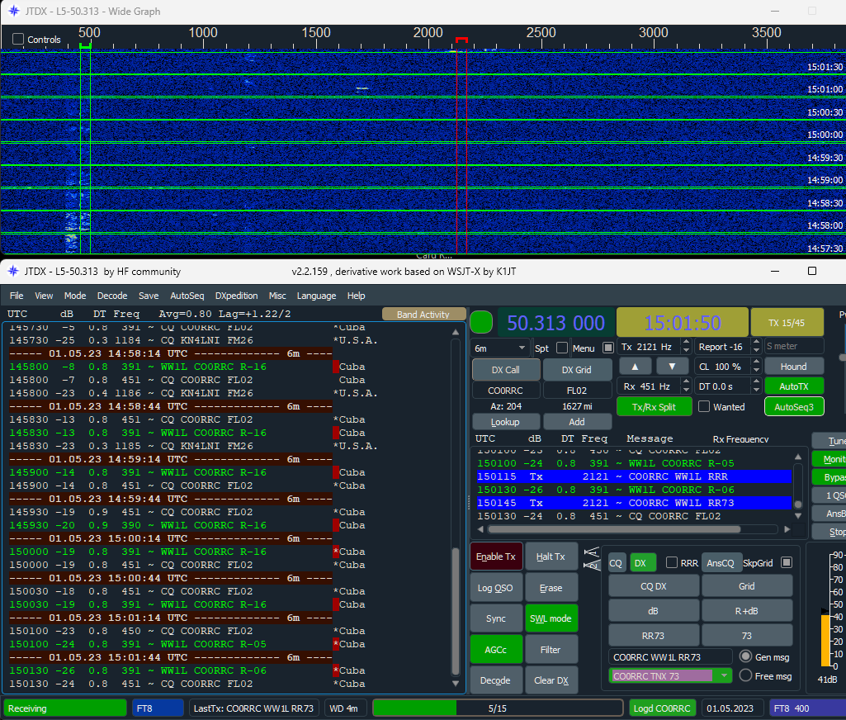Increase DT 0.0 s with stepper up arrow
The image size is (846, 720).
click(756, 382)
